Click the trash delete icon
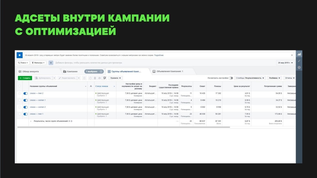The image size is (317, 178). pos(95,78)
